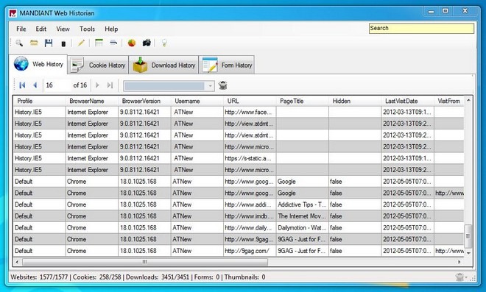Select the Addictive Tips page title cell
This screenshot has width=486, height=292.
[303, 204]
